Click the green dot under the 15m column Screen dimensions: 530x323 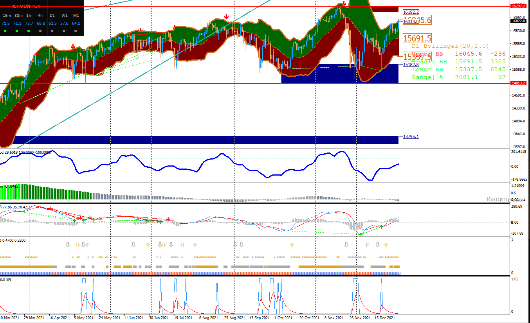click(5, 31)
